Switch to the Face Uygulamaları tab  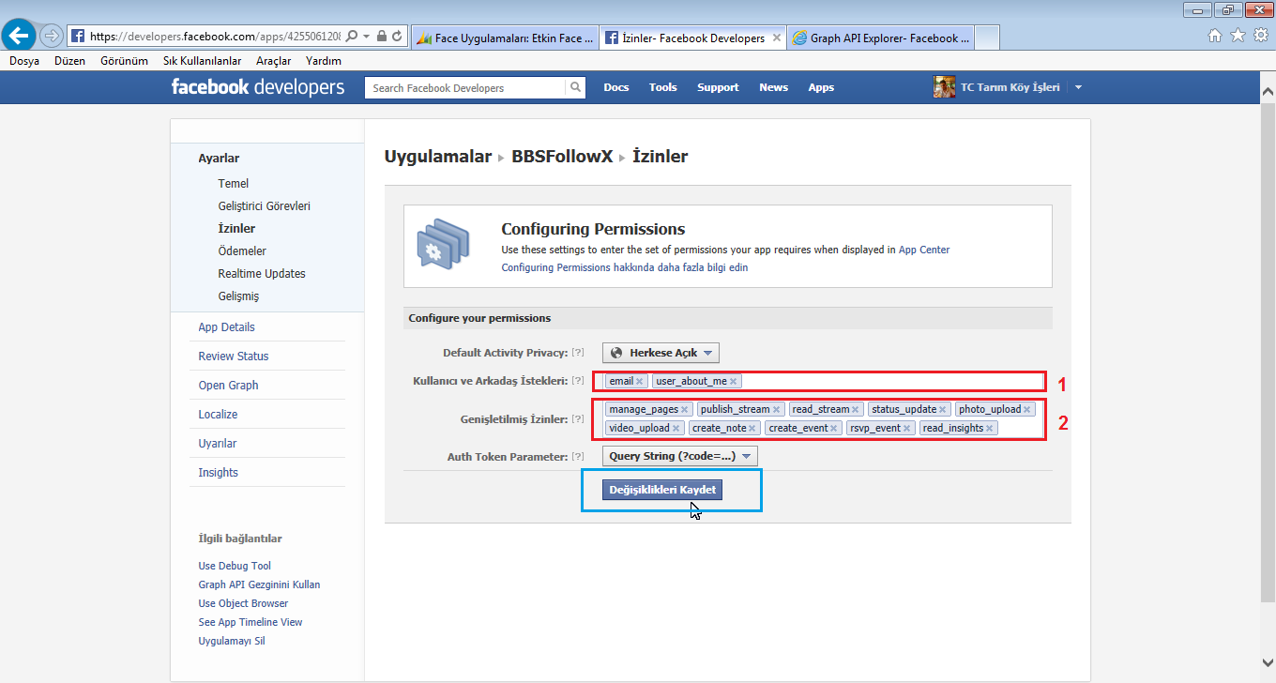[x=505, y=38]
